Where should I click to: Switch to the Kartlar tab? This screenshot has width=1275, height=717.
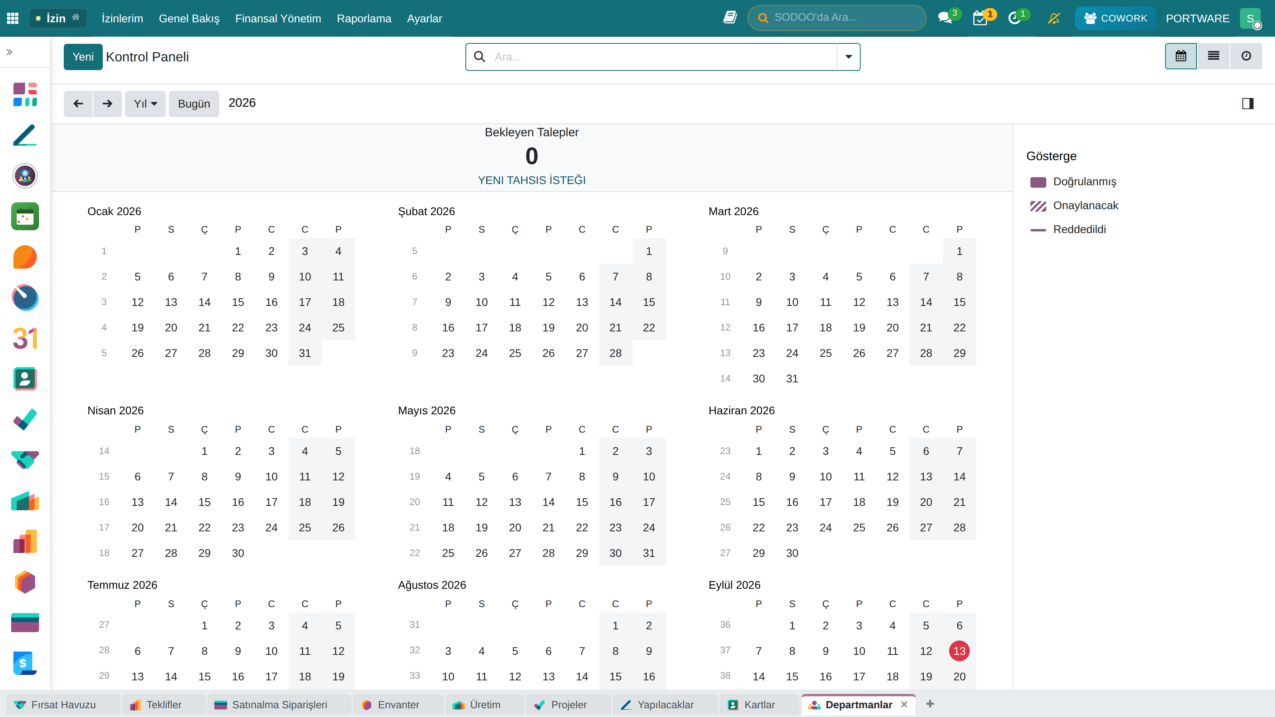click(760, 705)
